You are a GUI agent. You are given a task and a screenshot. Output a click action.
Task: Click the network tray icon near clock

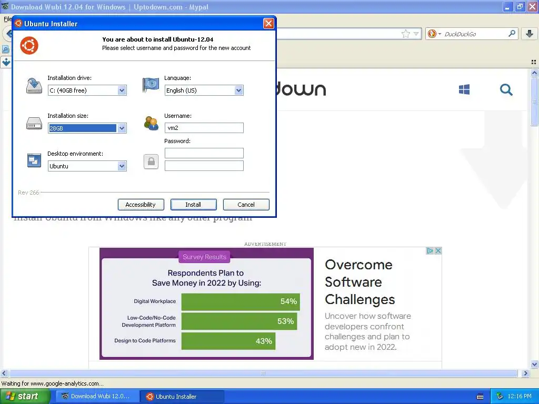tap(500, 397)
